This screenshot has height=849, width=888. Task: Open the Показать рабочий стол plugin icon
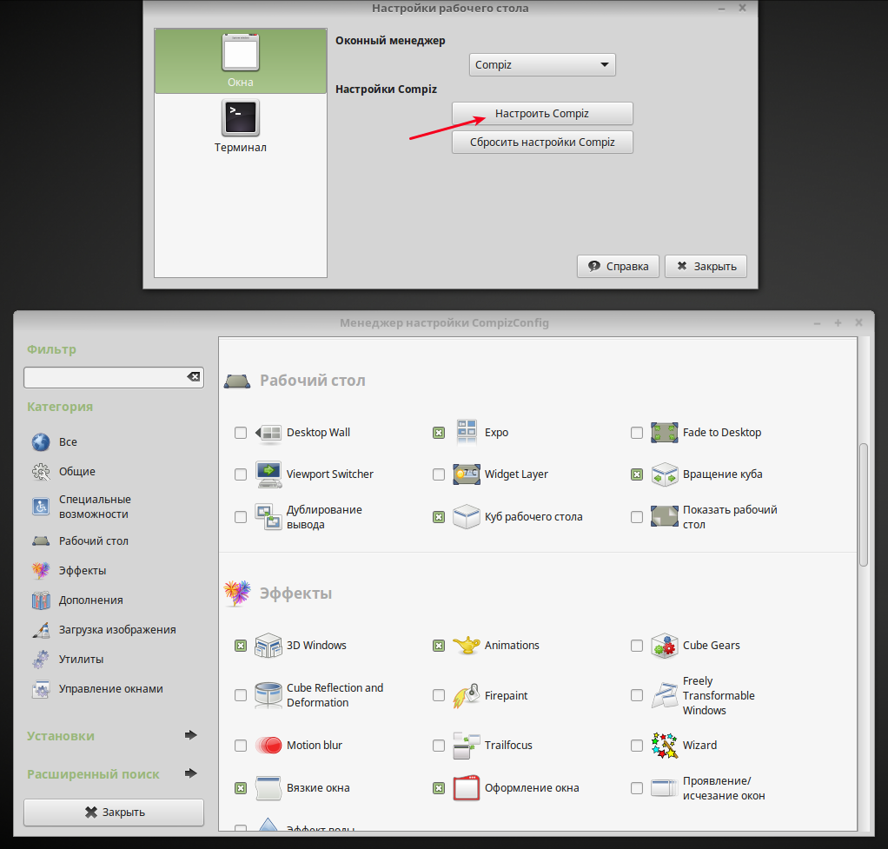[665, 516]
